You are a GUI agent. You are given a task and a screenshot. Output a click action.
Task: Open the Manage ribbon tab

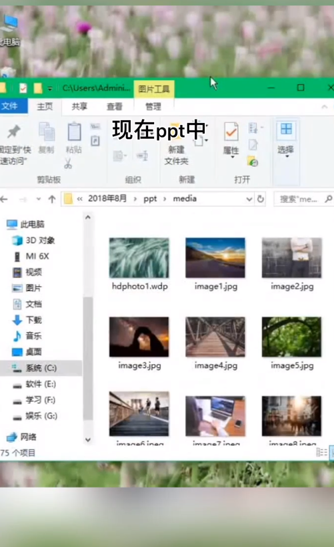(153, 106)
